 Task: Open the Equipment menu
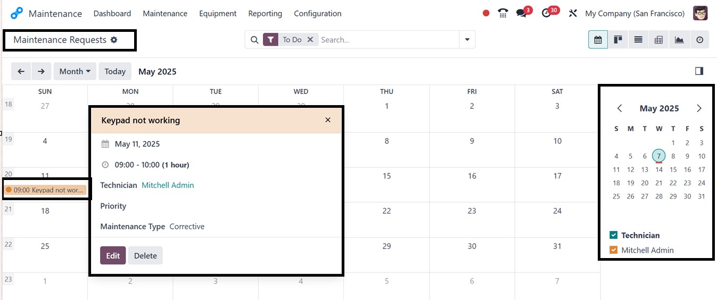click(218, 13)
